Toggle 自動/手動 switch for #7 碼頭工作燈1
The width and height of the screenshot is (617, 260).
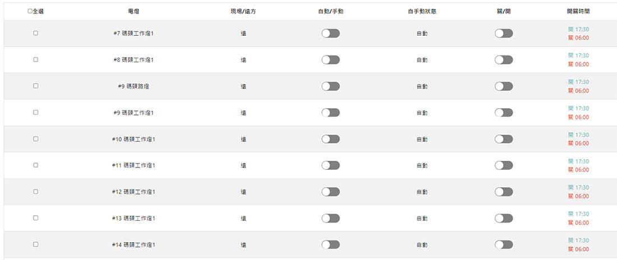(x=330, y=34)
